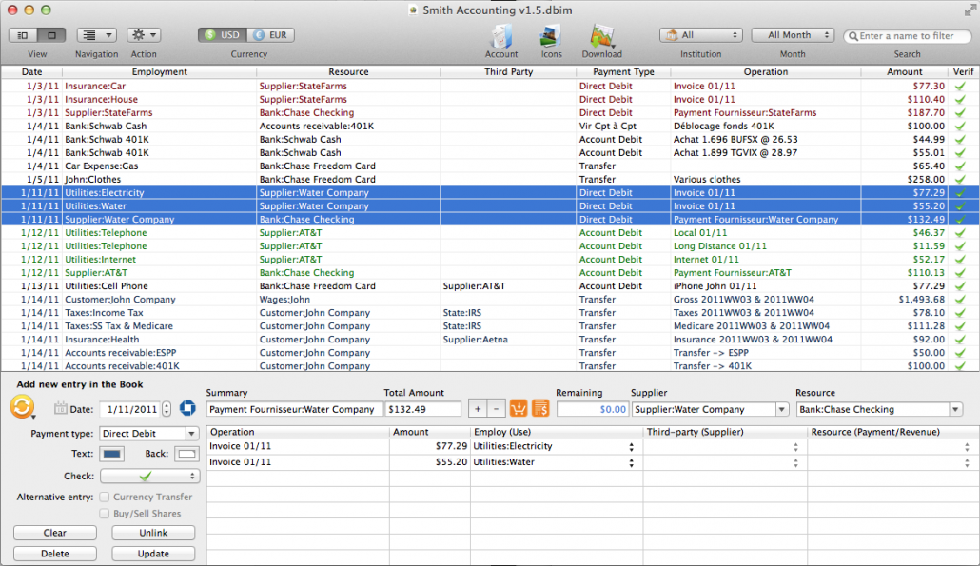This screenshot has width=980, height=566.
Task: Open the Action gear menu
Action: [x=144, y=35]
